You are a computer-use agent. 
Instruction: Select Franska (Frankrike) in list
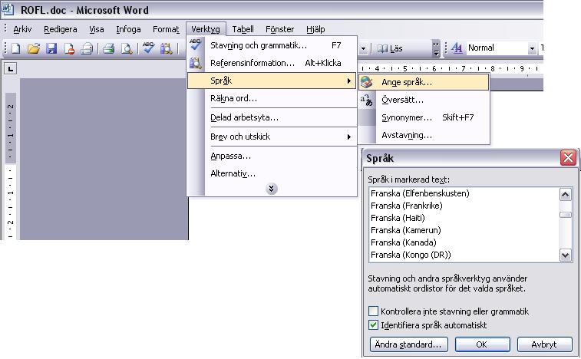point(464,206)
